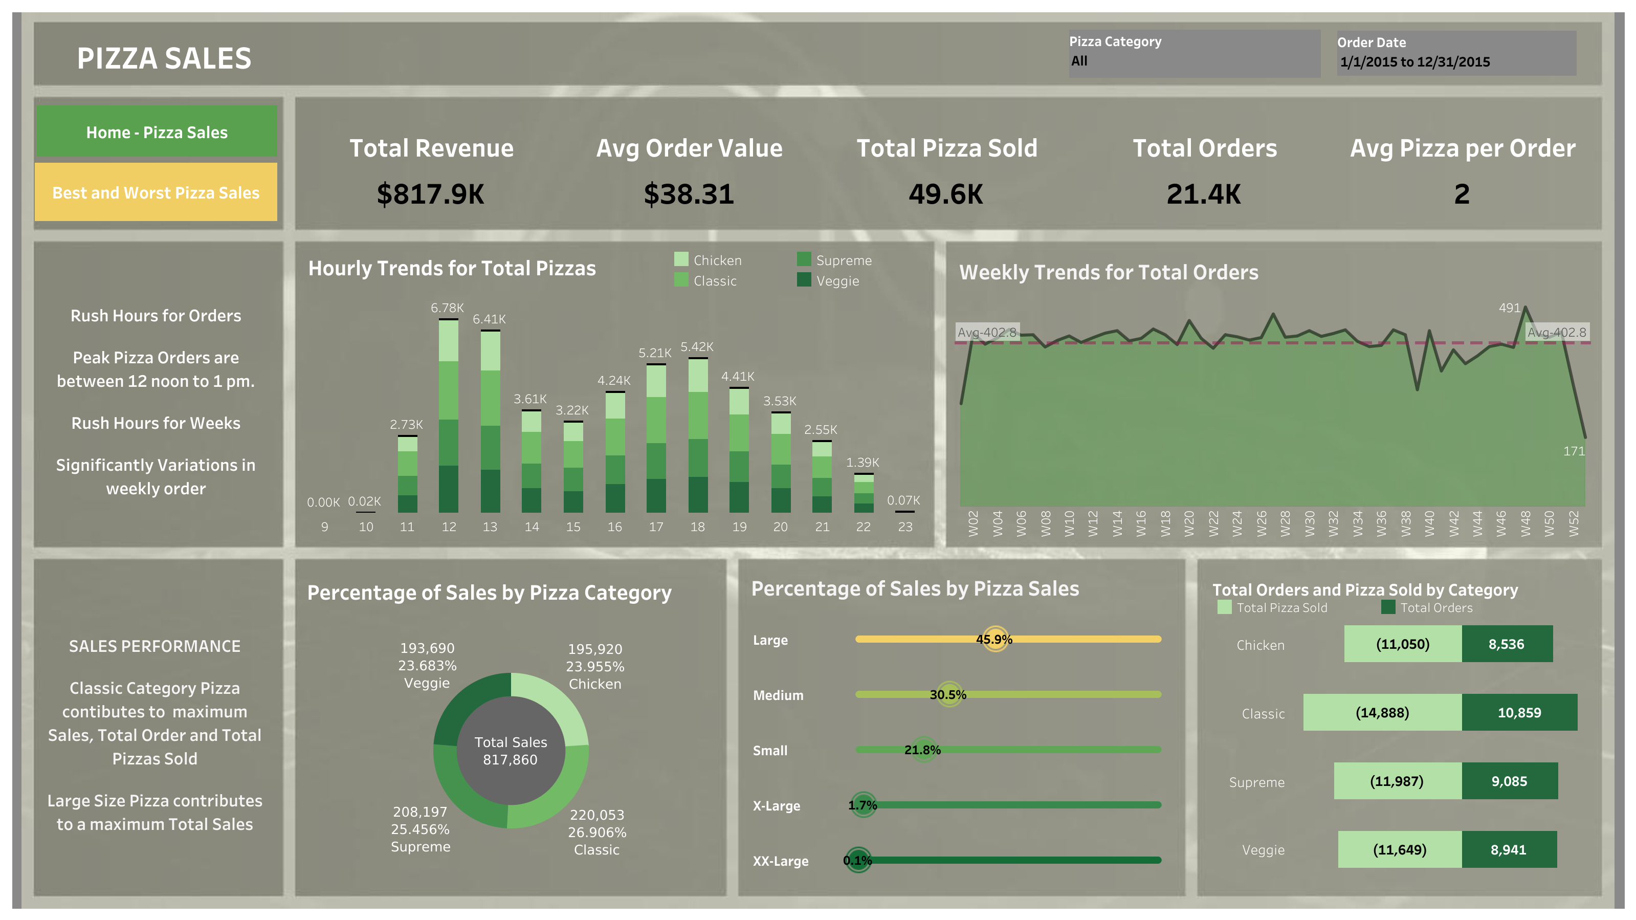Click the PIZZA SALES dashboard title

(x=164, y=58)
